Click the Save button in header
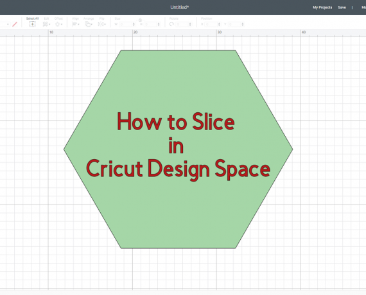Screen dimensions: 366x295 point(342,8)
